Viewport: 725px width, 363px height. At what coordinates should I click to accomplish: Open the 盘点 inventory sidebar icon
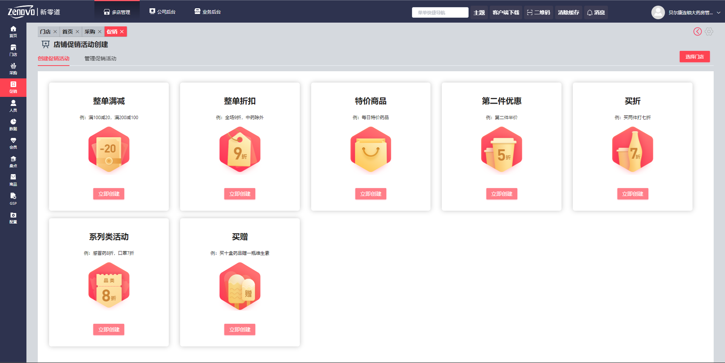(13, 162)
